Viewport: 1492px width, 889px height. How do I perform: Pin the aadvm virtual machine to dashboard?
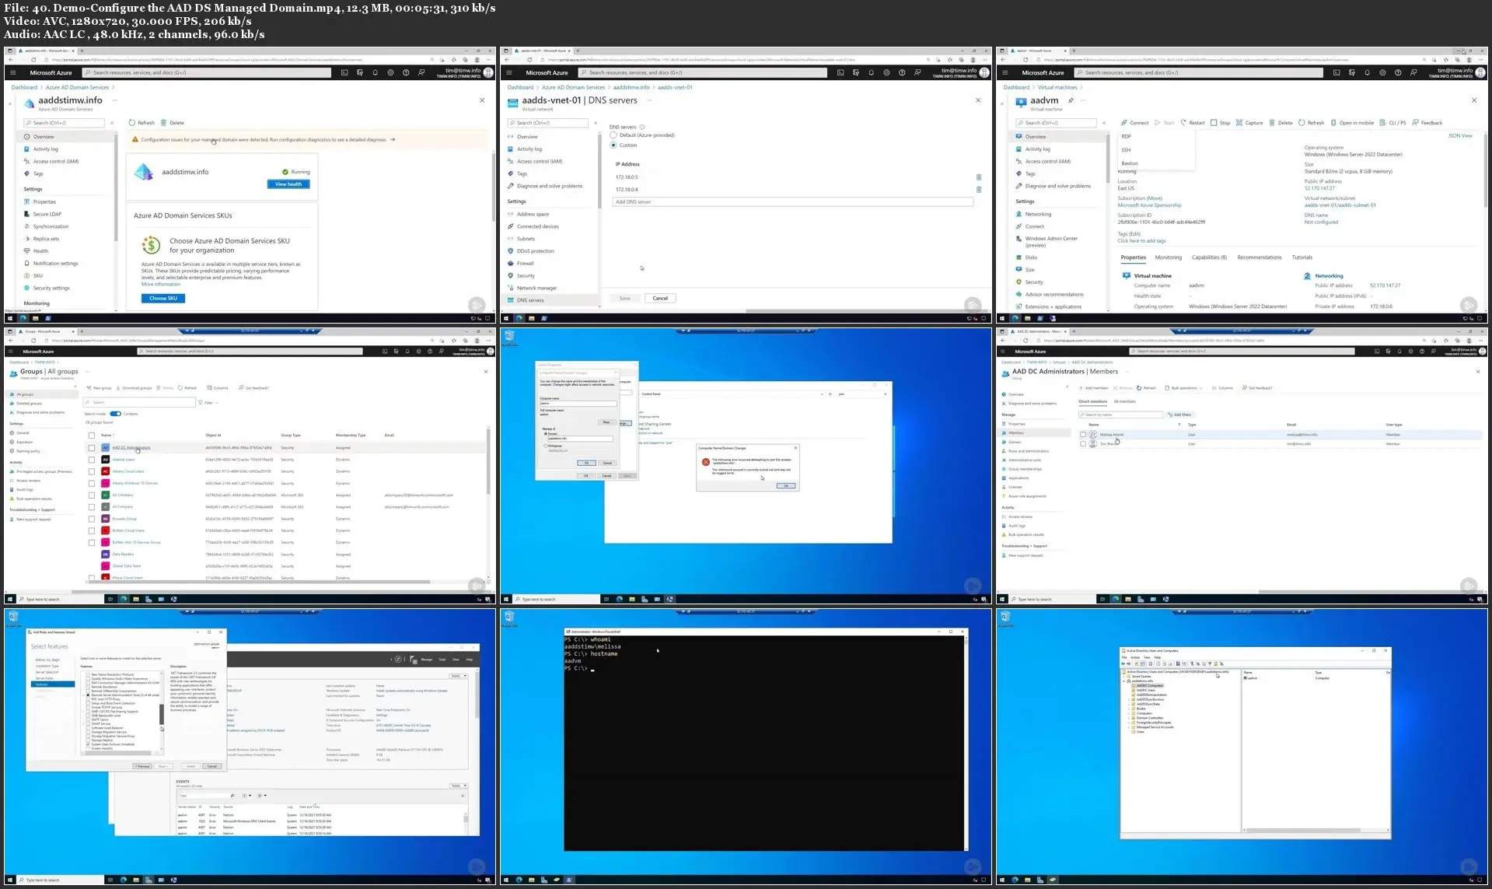[1071, 100]
